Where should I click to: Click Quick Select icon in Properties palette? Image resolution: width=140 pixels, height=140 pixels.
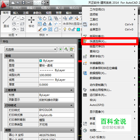coord(72,49)
